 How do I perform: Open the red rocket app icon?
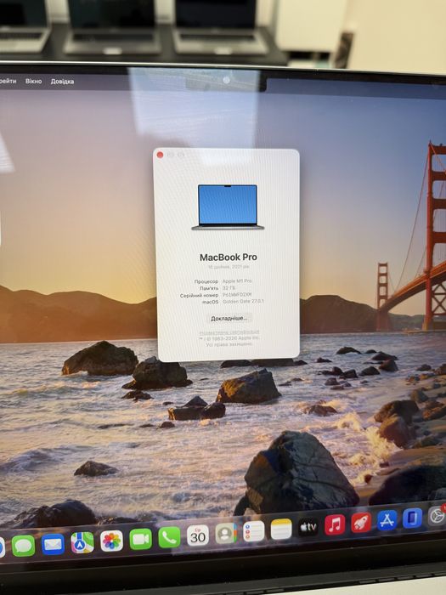tap(361, 523)
